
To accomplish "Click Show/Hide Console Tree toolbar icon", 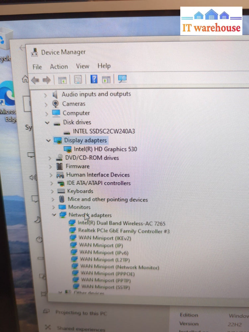I will 62,80.
